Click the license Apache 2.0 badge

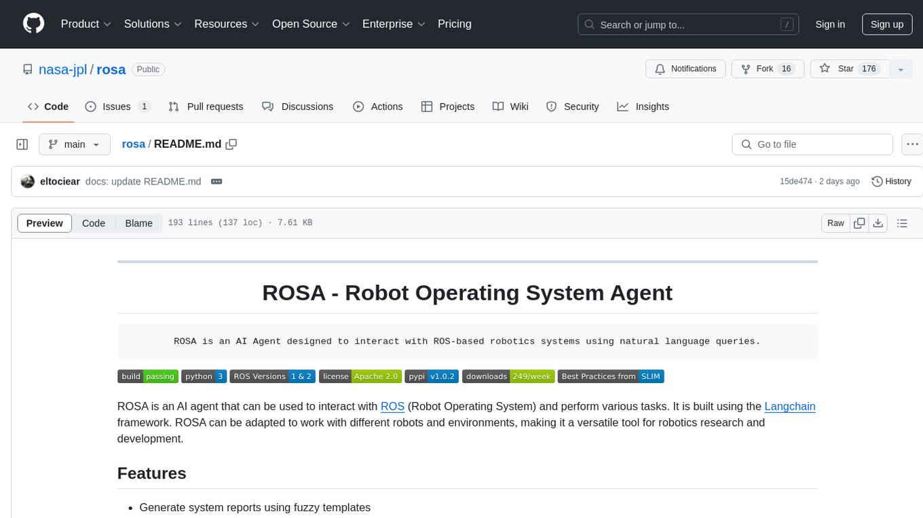[x=360, y=376]
